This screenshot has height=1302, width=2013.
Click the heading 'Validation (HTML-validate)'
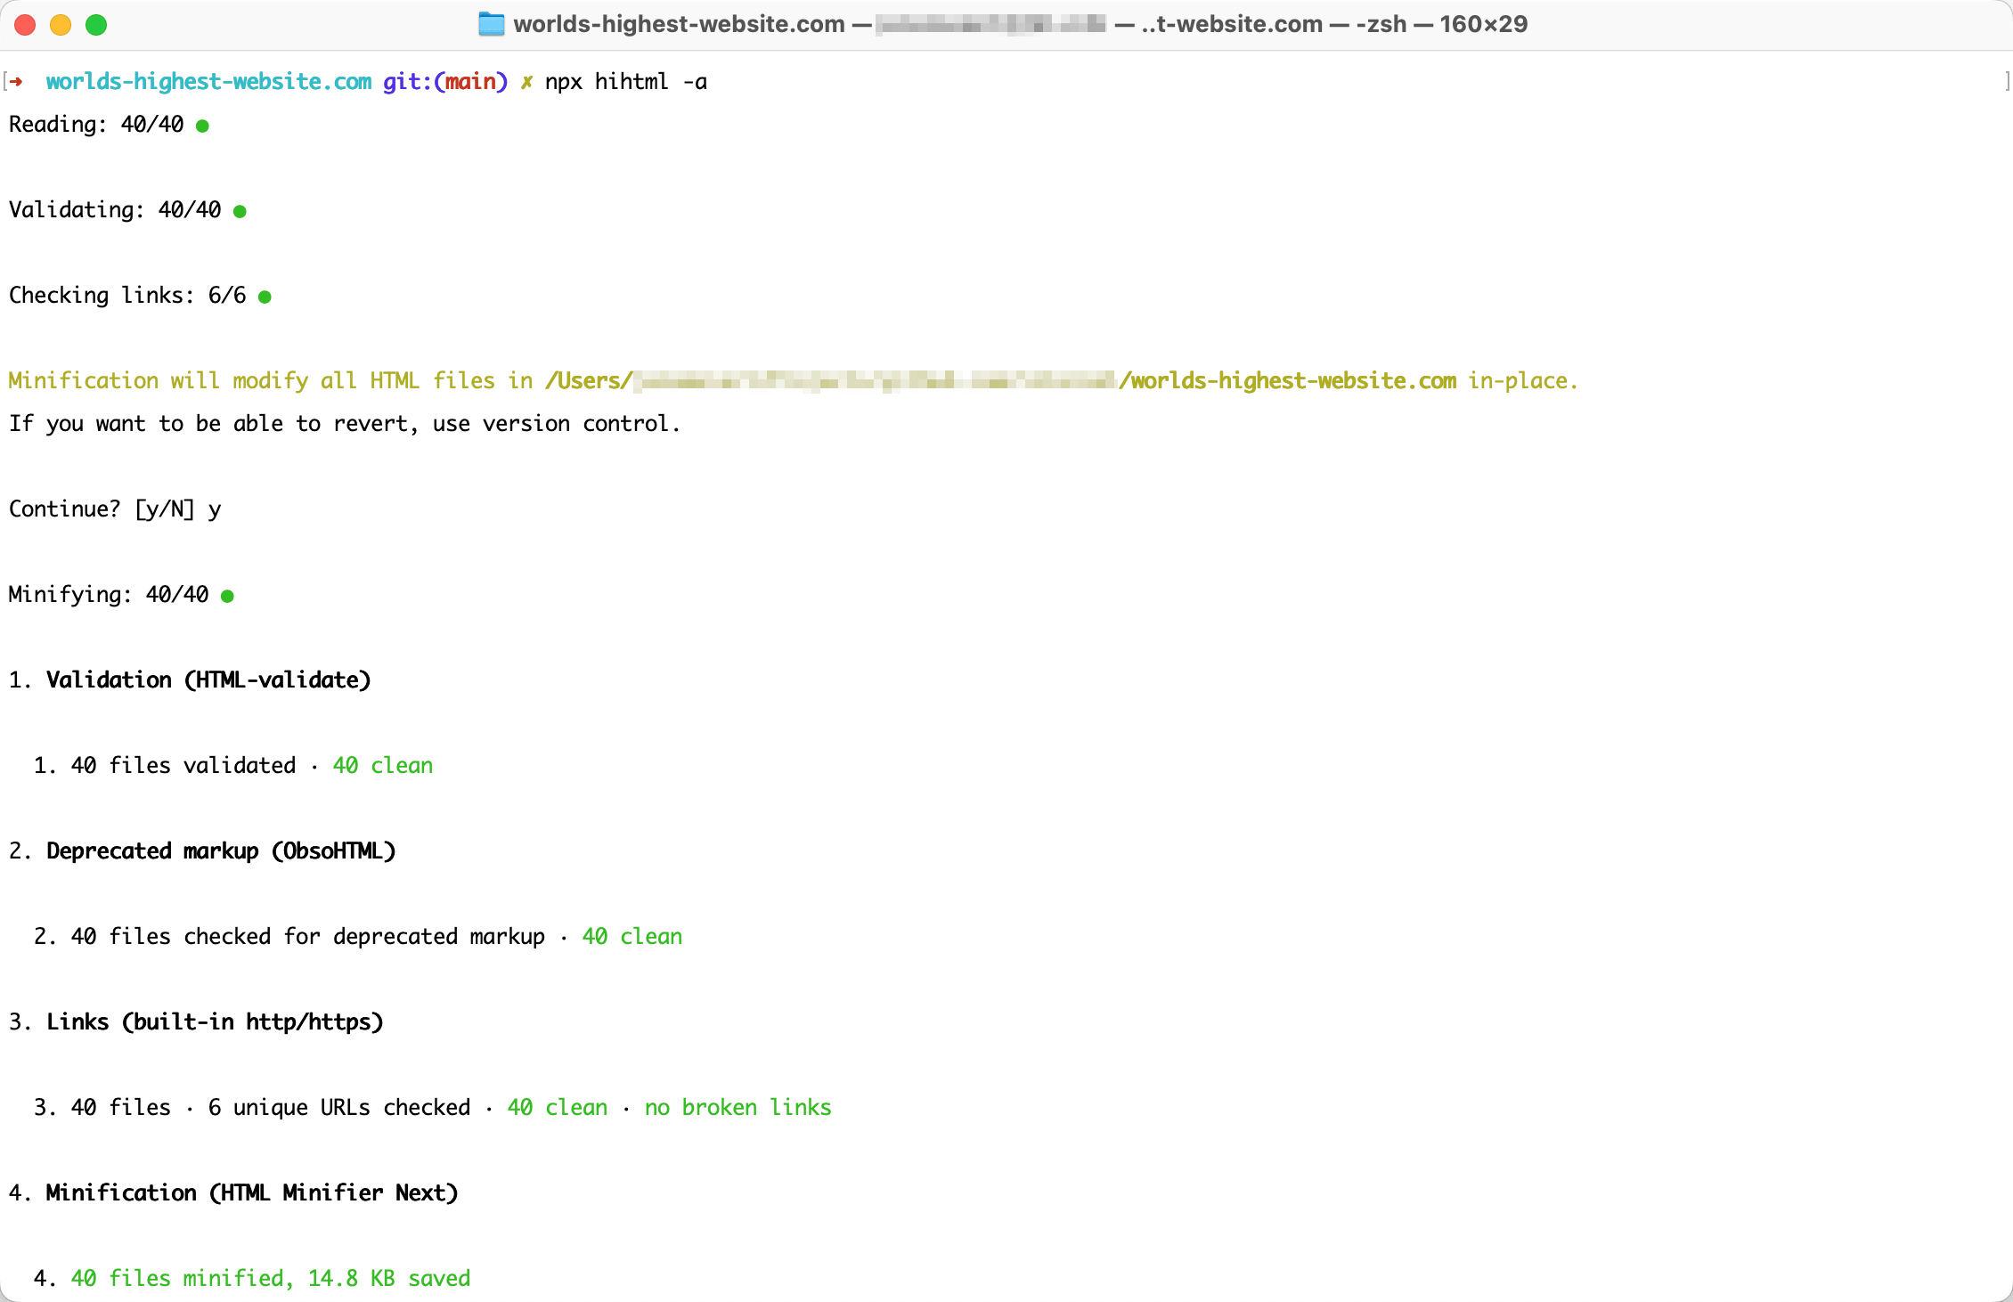pyautogui.click(x=208, y=680)
